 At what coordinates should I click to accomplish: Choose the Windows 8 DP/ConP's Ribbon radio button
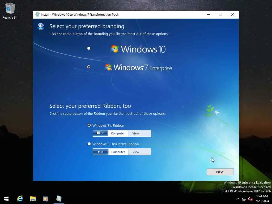pyautogui.click(x=89, y=144)
